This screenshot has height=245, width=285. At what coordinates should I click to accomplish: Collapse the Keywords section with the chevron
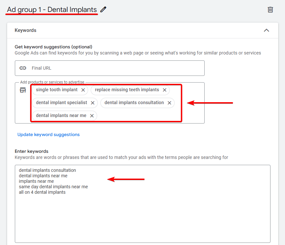[x=266, y=30]
